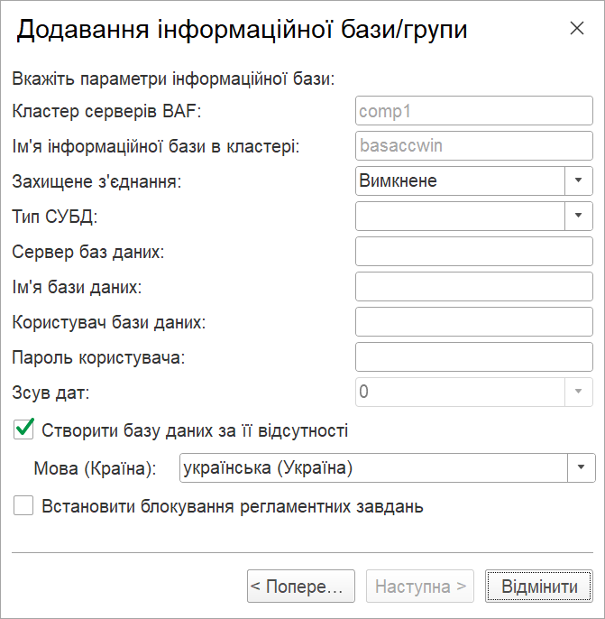Click the Сервер баз даних input field
Screen dimensions: 605x619
click(x=474, y=251)
